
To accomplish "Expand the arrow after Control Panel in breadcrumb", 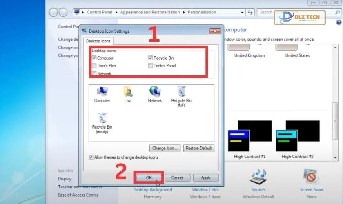I will 117,13.
